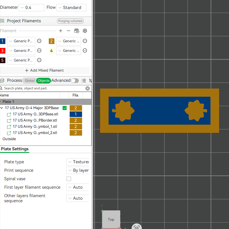Open the AMS filament sync icon
229x229 pixels.
coord(76,31)
